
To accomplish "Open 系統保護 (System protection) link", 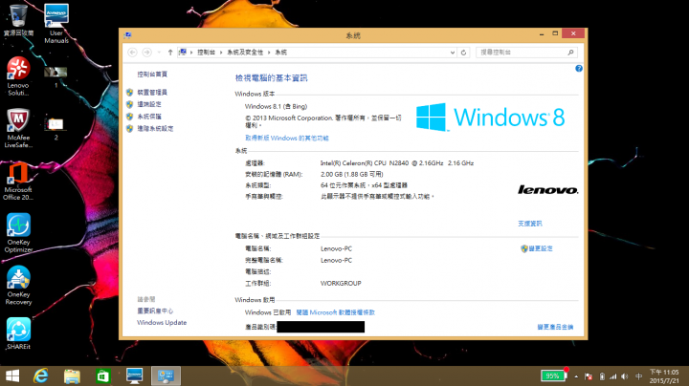I will (x=149, y=117).
